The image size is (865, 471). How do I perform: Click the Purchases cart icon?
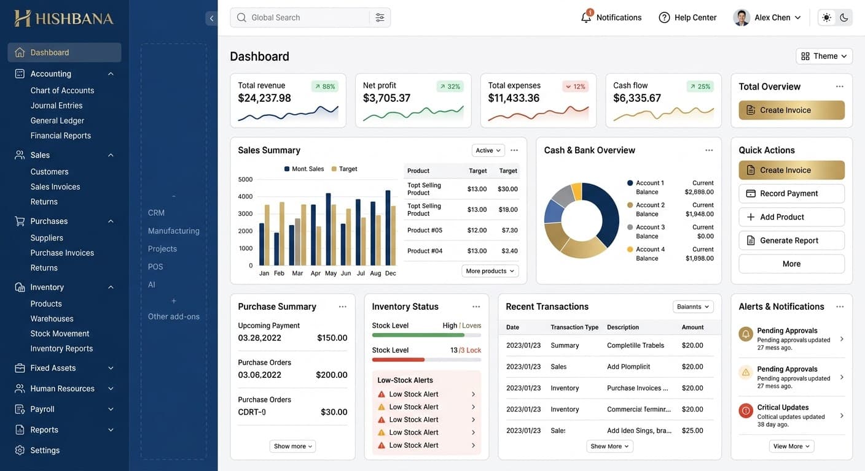20,221
